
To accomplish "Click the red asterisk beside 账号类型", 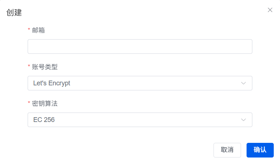I will click(x=29, y=66).
